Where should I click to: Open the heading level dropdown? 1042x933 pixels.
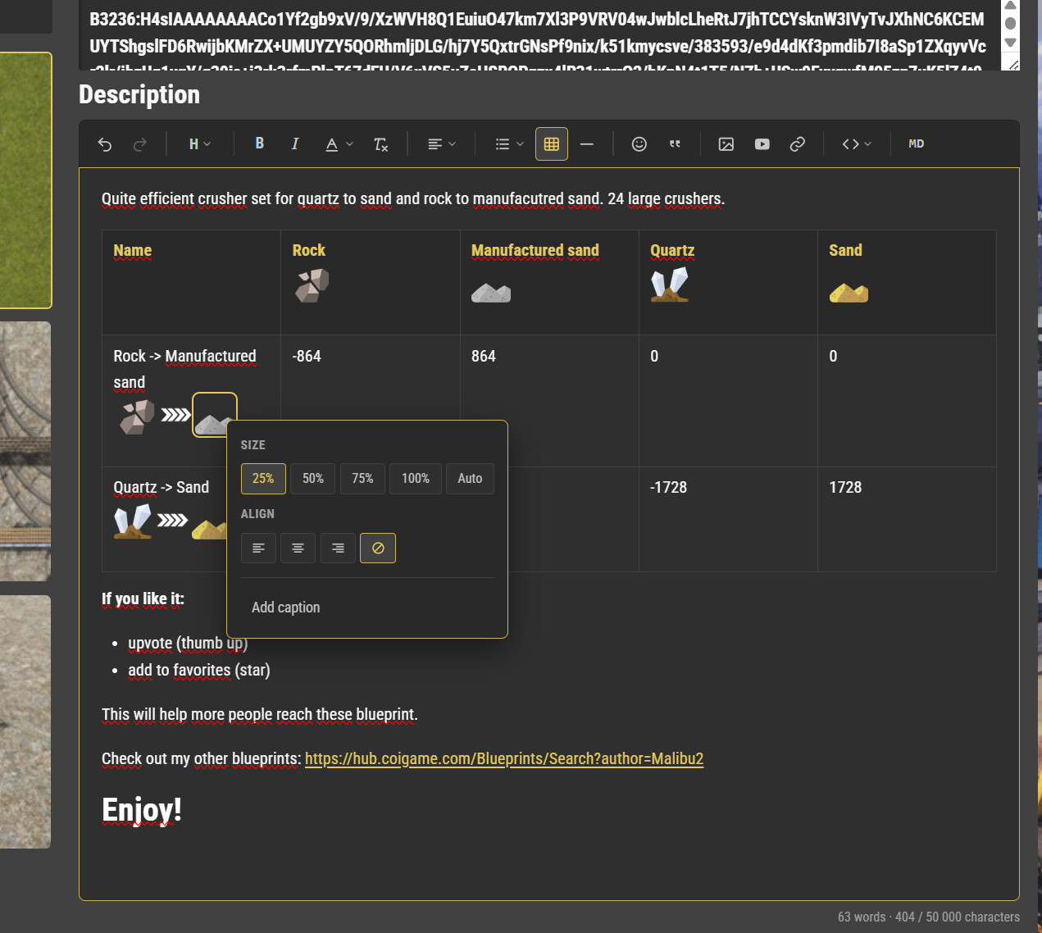[200, 144]
